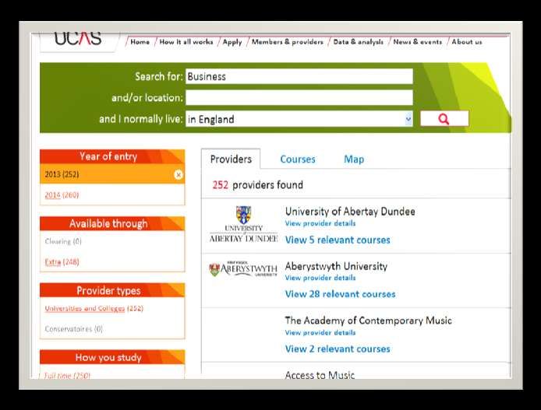Filter by Extra (248)
The width and height of the screenshot is (541, 410).
pos(62,262)
